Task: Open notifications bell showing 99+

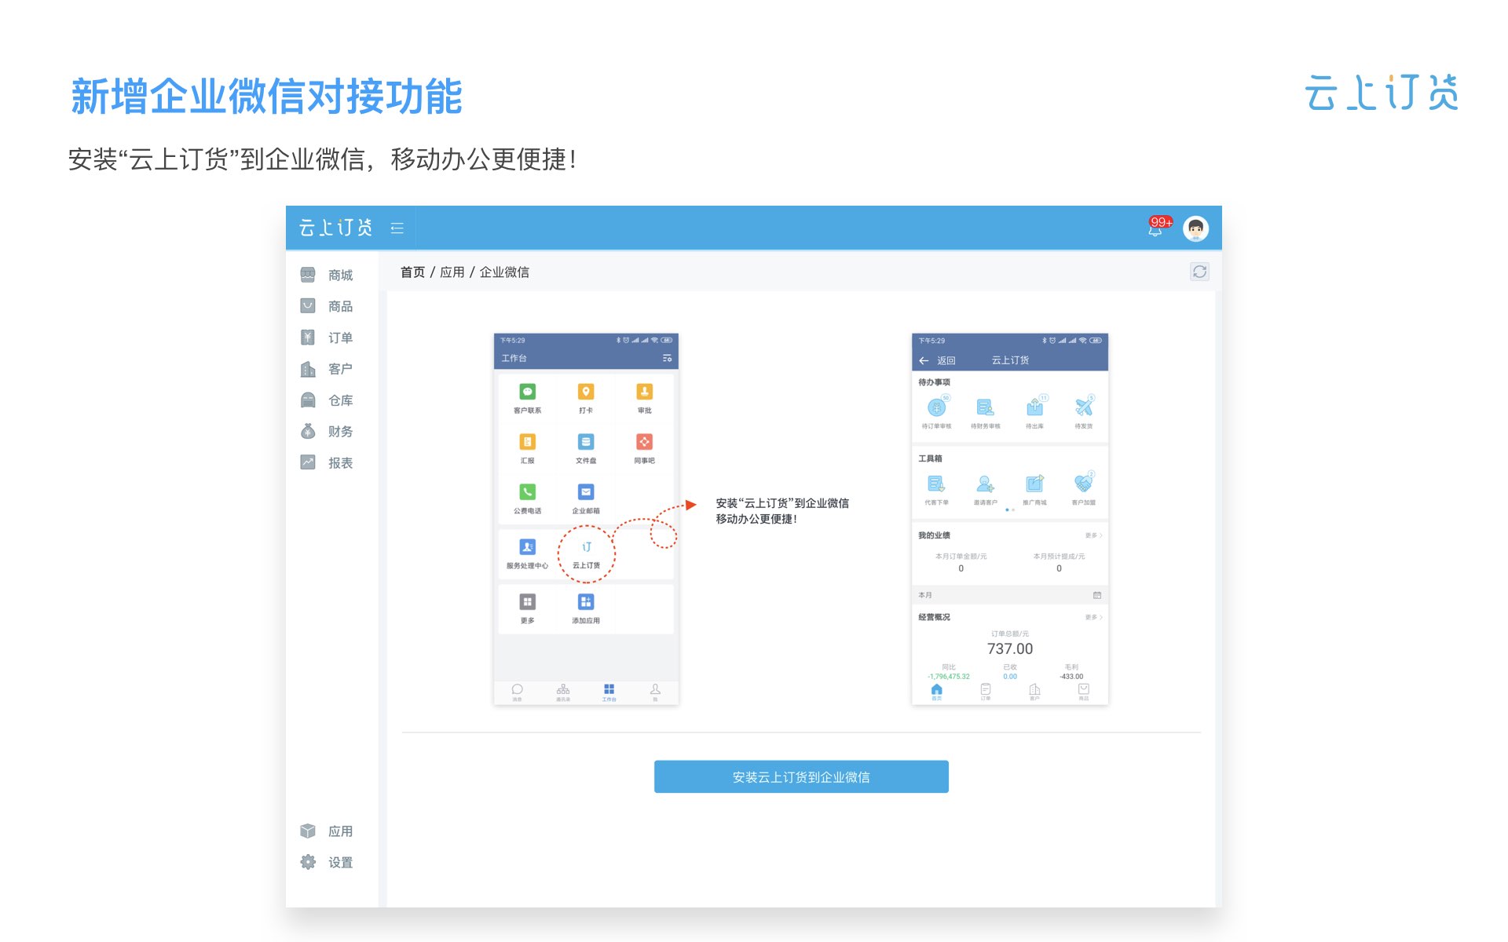Action: [x=1158, y=227]
